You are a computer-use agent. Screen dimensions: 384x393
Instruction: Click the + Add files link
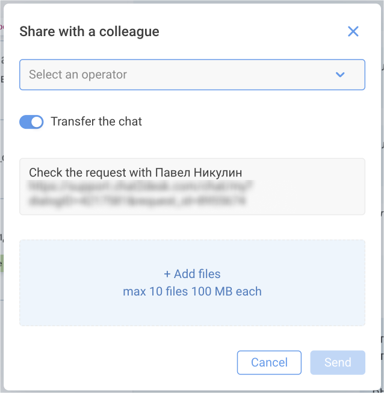[193, 274]
